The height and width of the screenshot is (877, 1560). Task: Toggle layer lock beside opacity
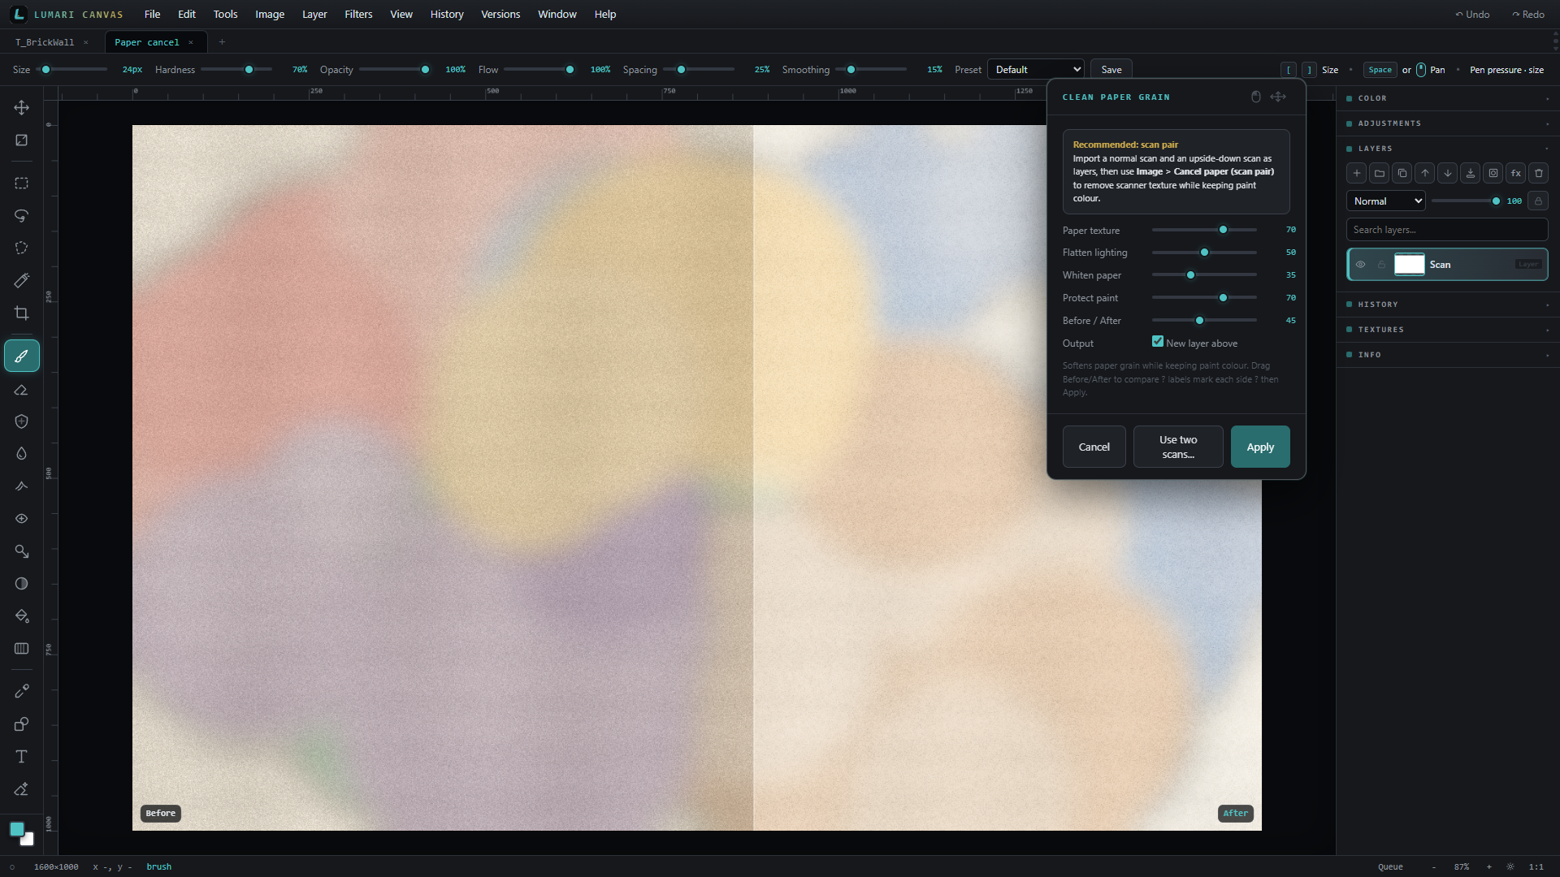click(x=1538, y=201)
